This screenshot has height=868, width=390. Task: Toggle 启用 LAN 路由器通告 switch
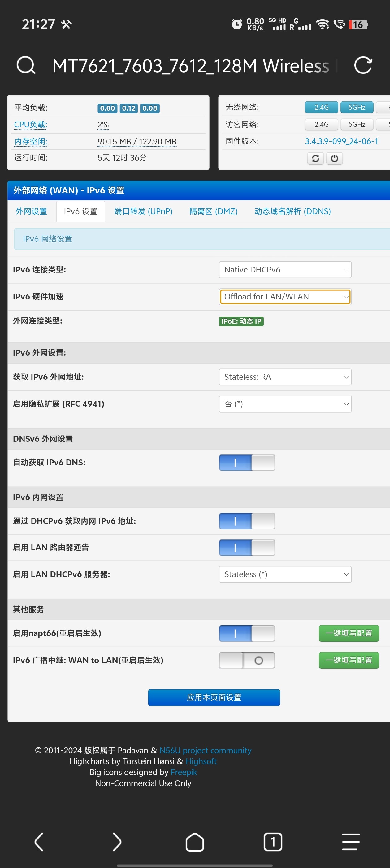247,547
